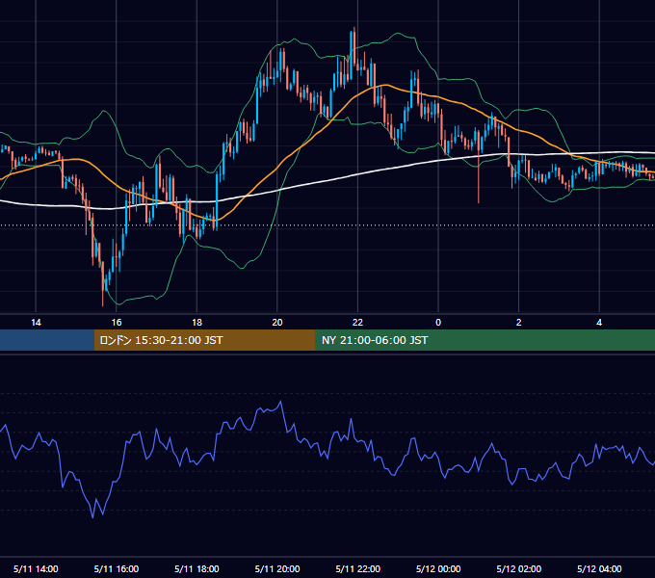Click the 5/11 18:00 time label

click(x=196, y=568)
